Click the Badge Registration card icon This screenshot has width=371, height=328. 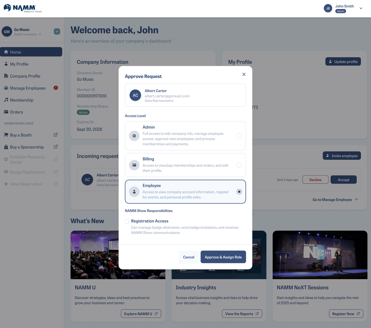6,172
